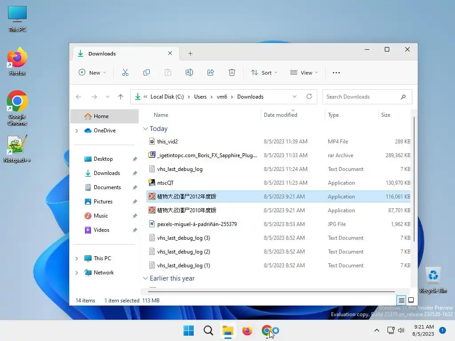Sort by Date modified column header

[280, 115]
